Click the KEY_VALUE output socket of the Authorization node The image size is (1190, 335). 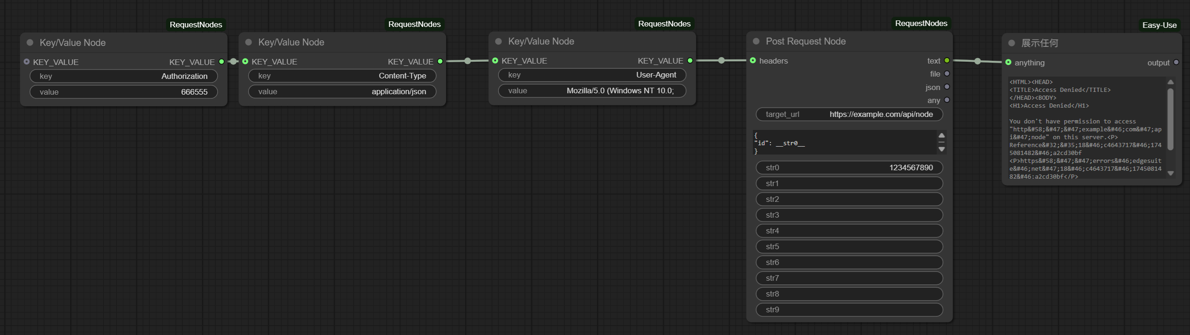[x=221, y=62]
